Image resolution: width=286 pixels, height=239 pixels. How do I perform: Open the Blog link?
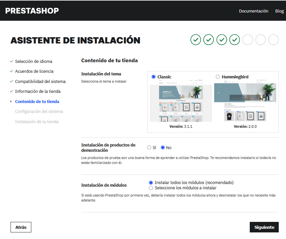point(279,11)
